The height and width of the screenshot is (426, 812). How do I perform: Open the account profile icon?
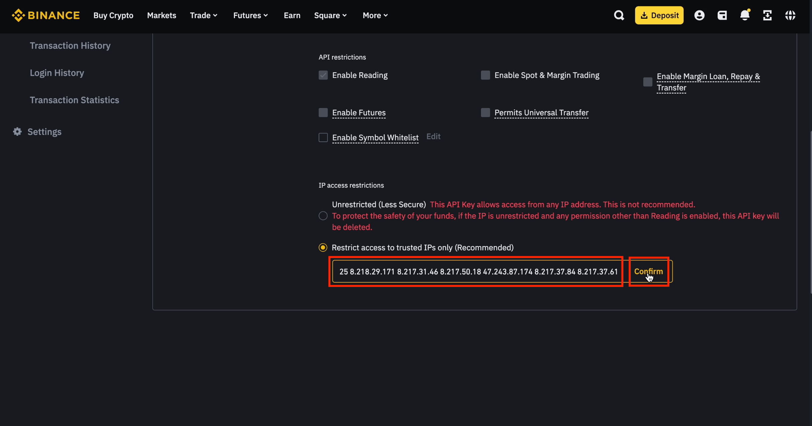pos(699,15)
